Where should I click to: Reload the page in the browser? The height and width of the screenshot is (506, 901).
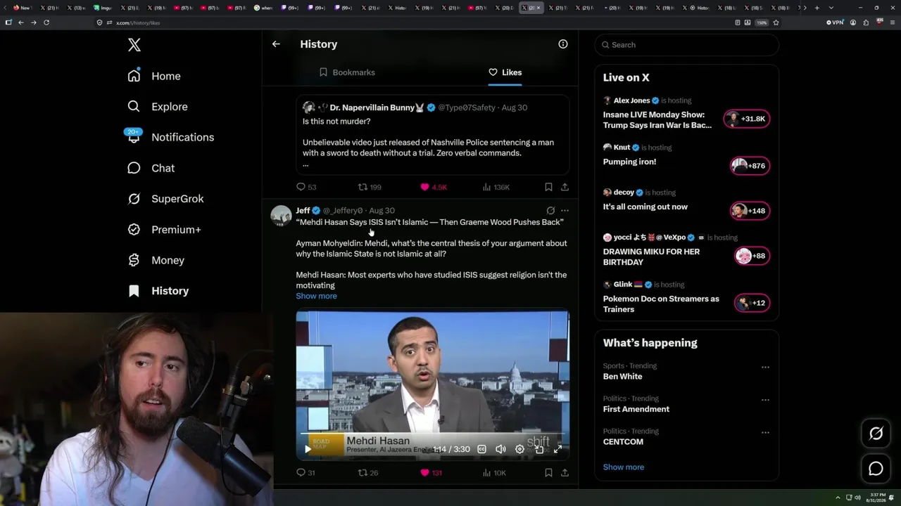tap(46, 22)
